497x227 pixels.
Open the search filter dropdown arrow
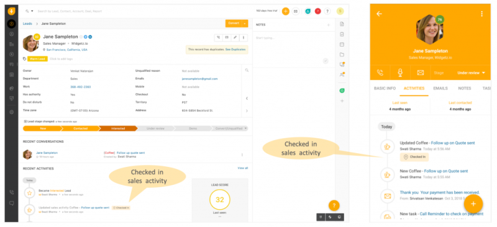point(32,11)
